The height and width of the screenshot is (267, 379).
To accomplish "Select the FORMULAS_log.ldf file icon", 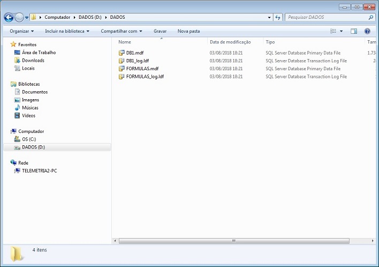I will click(x=122, y=77).
